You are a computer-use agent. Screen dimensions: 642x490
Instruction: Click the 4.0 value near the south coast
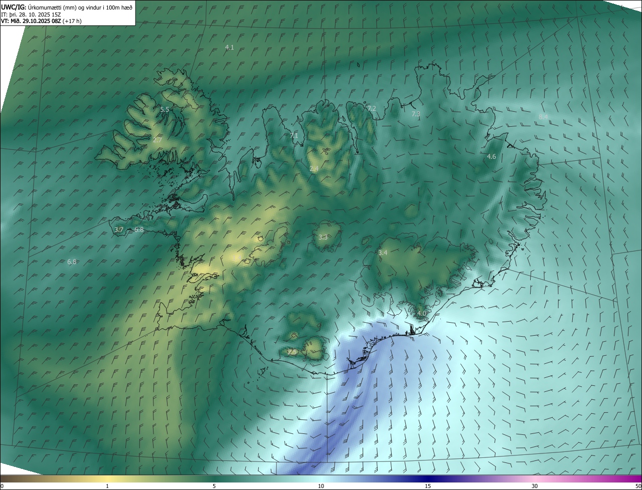pos(421,314)
